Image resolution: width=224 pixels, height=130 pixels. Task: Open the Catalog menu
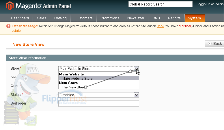pyautogui.click(x=60, y=18)
